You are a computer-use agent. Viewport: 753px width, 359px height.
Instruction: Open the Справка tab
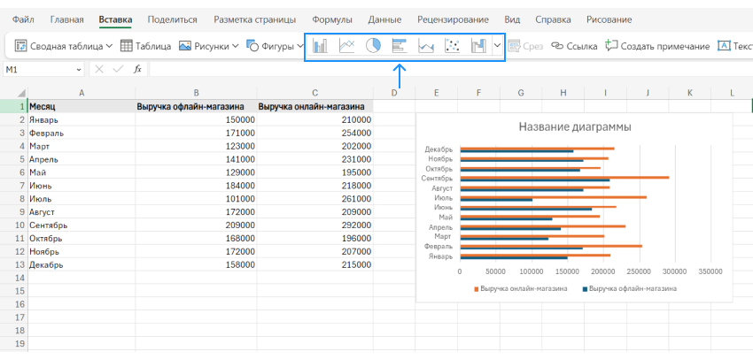coord(553,19)
